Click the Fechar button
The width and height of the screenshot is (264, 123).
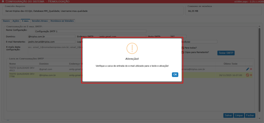tap(250, 116)
